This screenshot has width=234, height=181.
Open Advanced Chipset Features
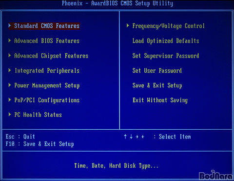tap(51, 56)
